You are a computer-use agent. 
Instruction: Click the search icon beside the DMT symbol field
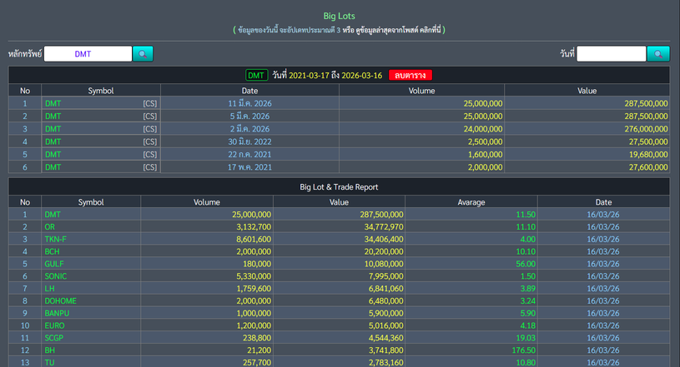[x=143, y=54]
